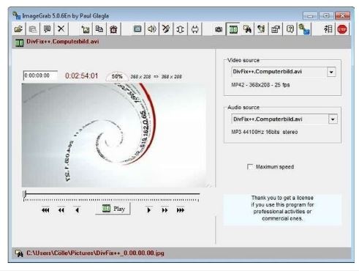This screenshot has height=271, width=359.
Task: Click filmstrip icon beside DivFix++.Computerbild.avi title
Action: 19,42
